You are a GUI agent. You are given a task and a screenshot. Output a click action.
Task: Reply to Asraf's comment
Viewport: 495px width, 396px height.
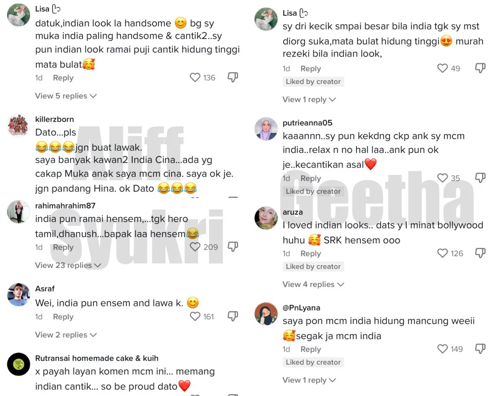pos(63,317)
